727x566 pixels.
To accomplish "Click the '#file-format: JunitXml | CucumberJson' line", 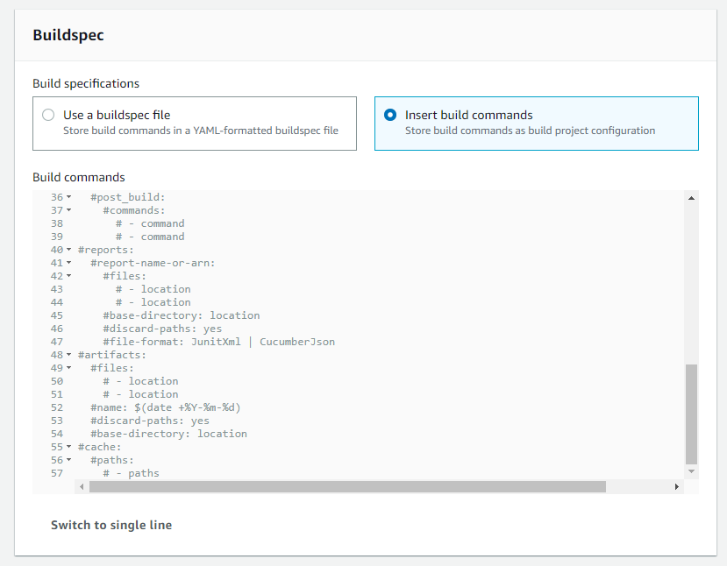I will [x=218, y=342].
